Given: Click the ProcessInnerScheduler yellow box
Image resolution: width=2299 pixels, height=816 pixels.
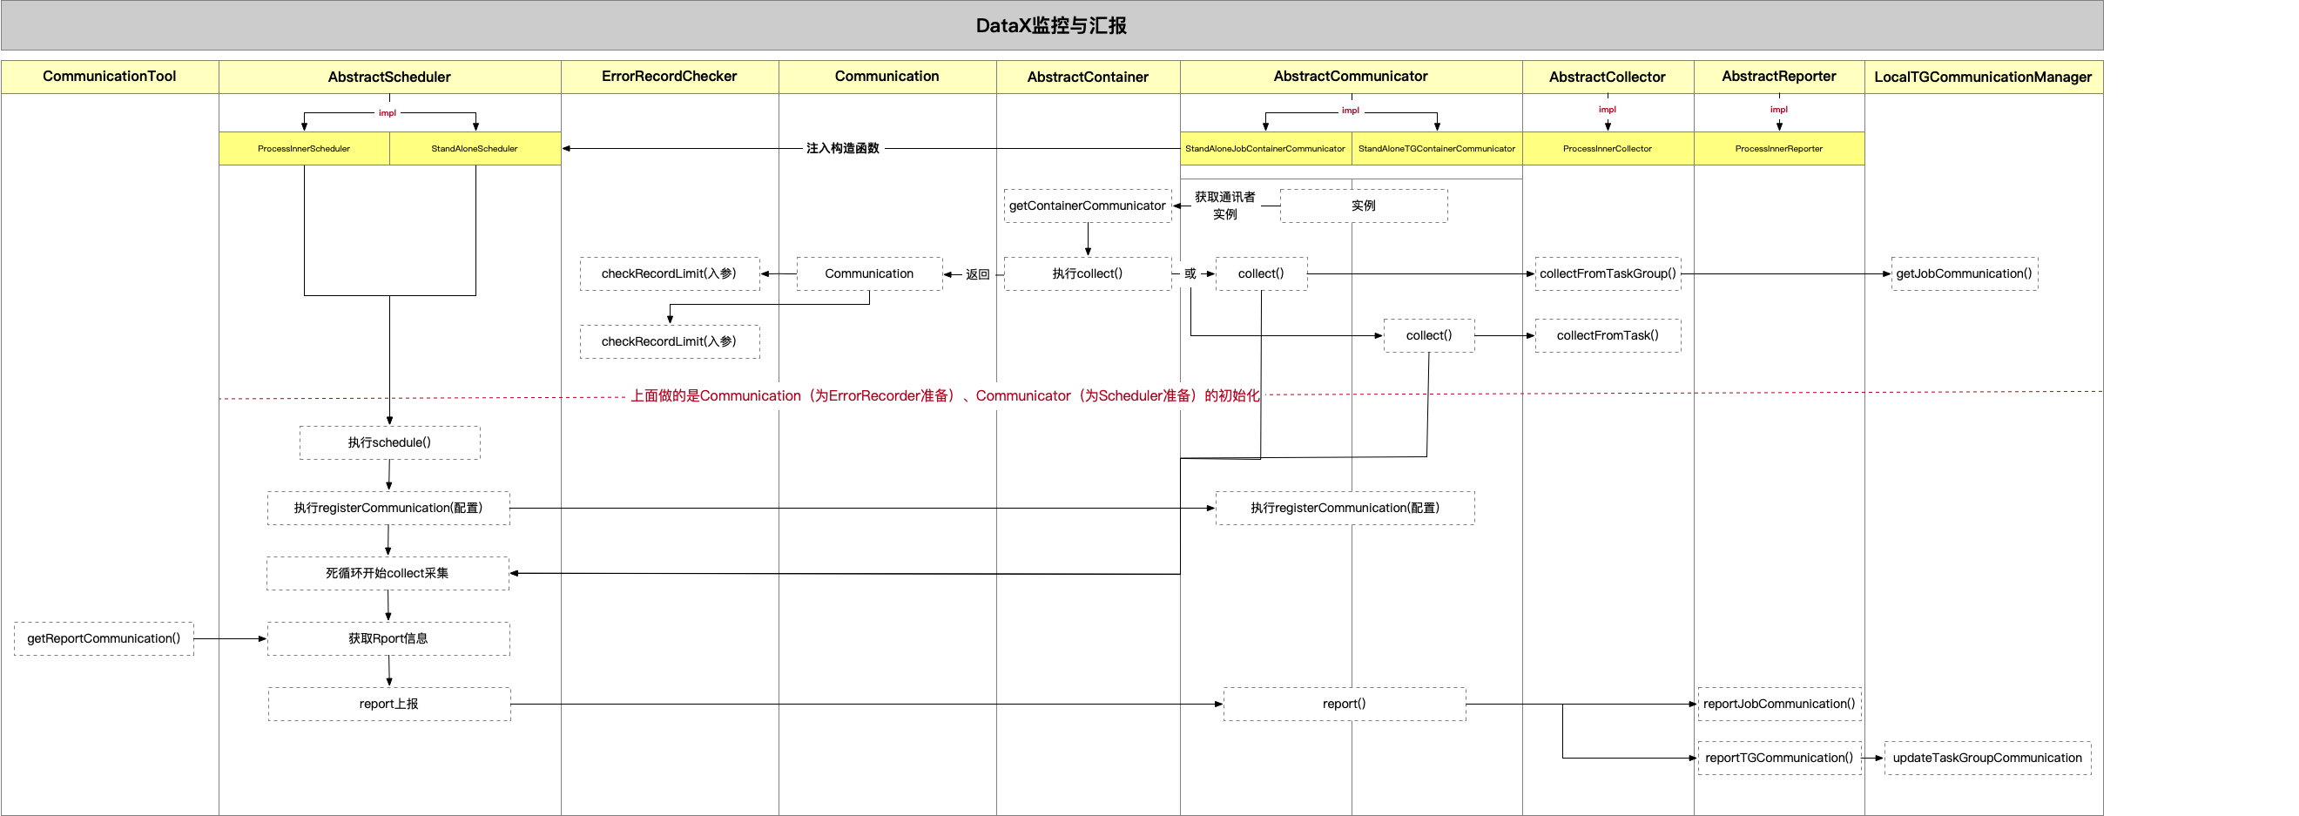Looking at the screenshot, I should [x=304, y=148].
